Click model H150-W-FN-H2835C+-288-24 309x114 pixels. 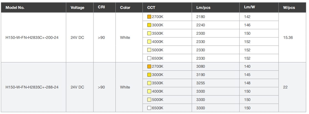(x=32, y=87)
